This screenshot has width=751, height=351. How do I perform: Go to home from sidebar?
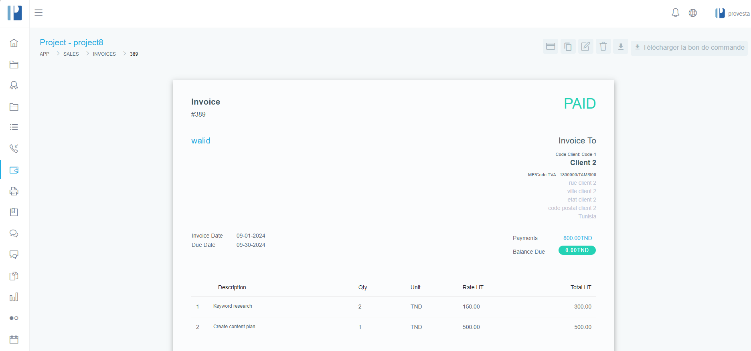pyautogui.click(x=14, y=43)
